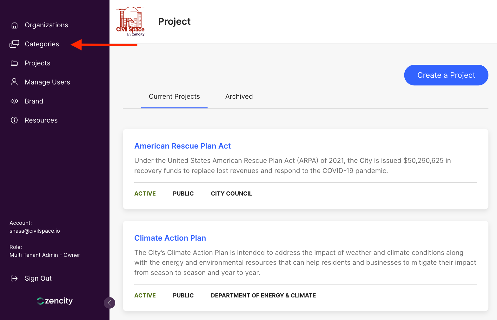Click the Manage Users person icon
Image resolution: width=497 pixels, height=320 pixels.
click(x=14, y=82)
